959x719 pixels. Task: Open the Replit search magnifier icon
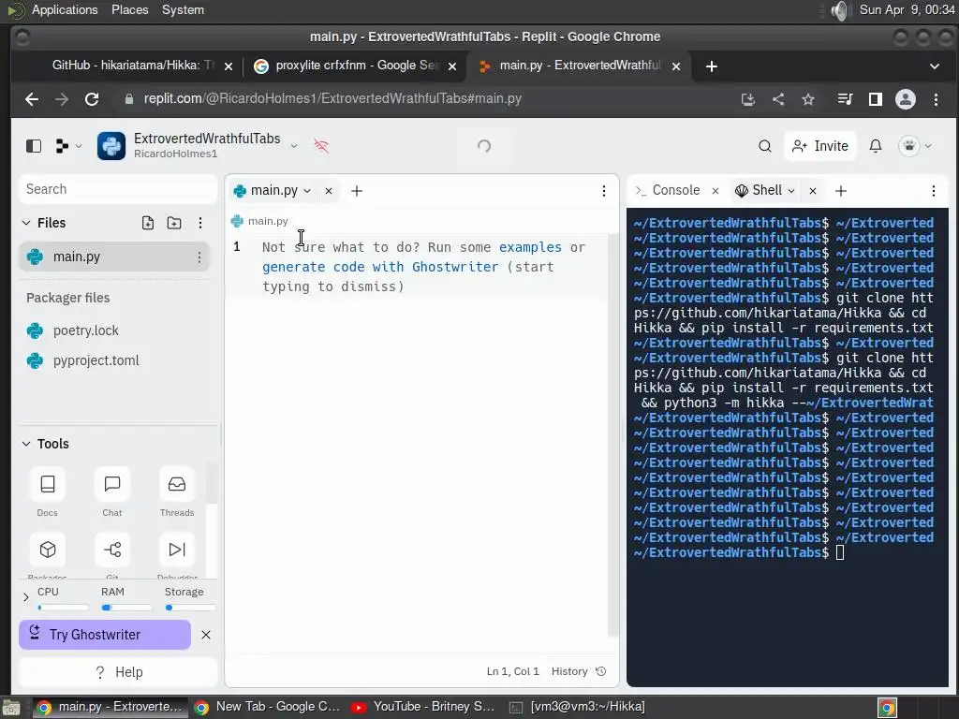click(764, 146)
